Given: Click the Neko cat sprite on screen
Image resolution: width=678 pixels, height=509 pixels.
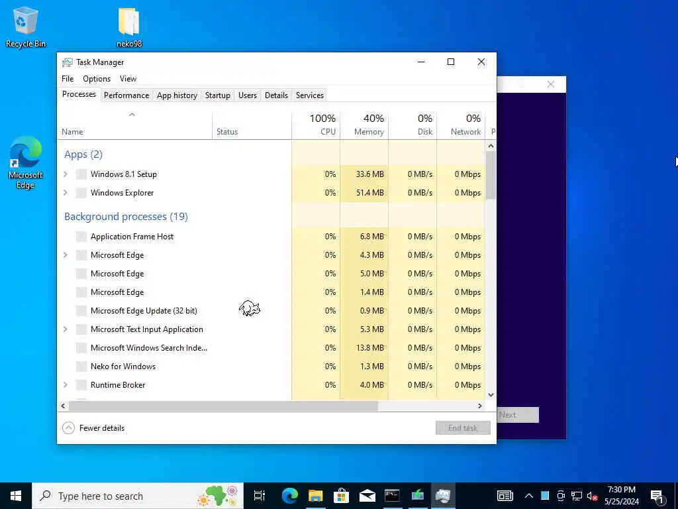Looking at the screenshot, I should tap(250, 308).
